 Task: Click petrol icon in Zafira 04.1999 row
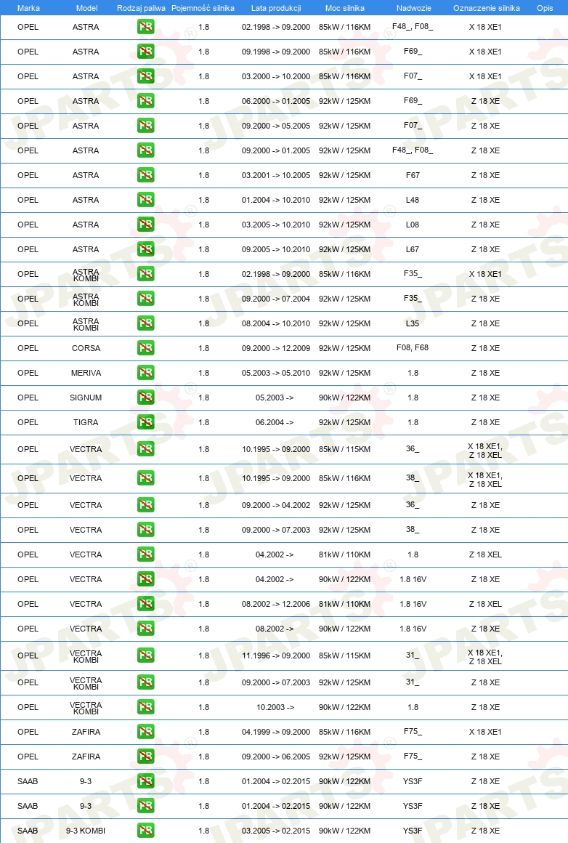point(145,733)
